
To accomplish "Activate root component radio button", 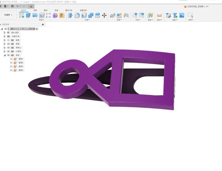I will 37,29.
